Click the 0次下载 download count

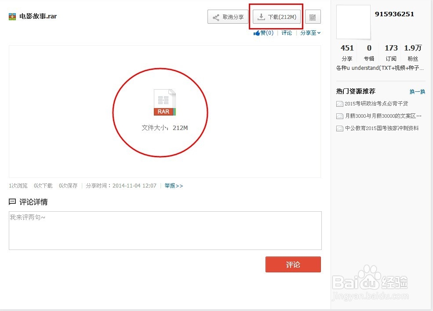43,186
